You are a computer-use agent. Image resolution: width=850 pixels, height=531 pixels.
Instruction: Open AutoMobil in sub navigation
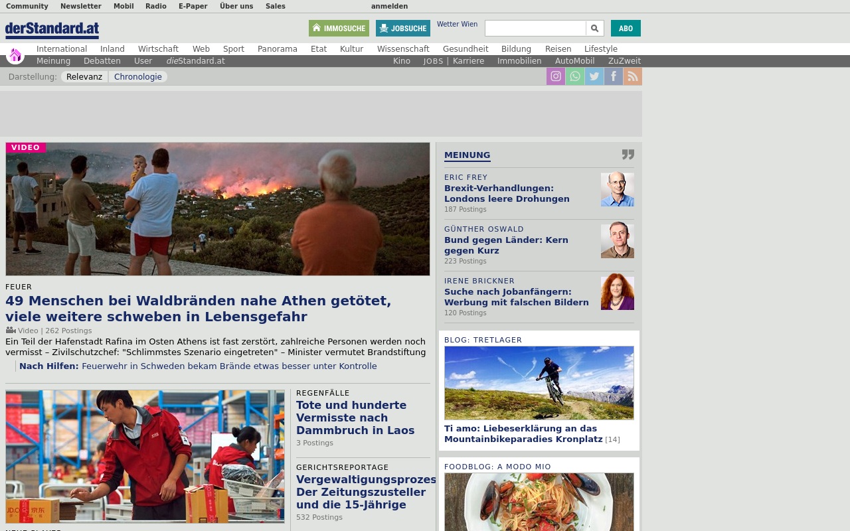575,61
